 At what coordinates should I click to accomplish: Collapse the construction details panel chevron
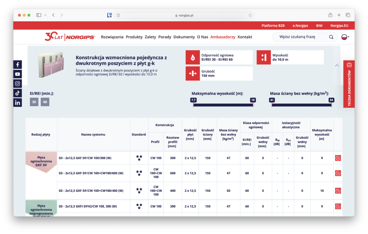(x=337, y=65)
